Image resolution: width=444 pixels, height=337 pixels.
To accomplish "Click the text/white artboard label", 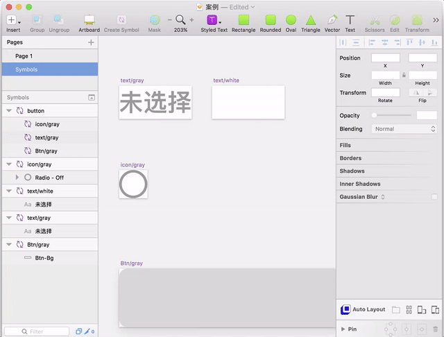I will click(226, 80).
